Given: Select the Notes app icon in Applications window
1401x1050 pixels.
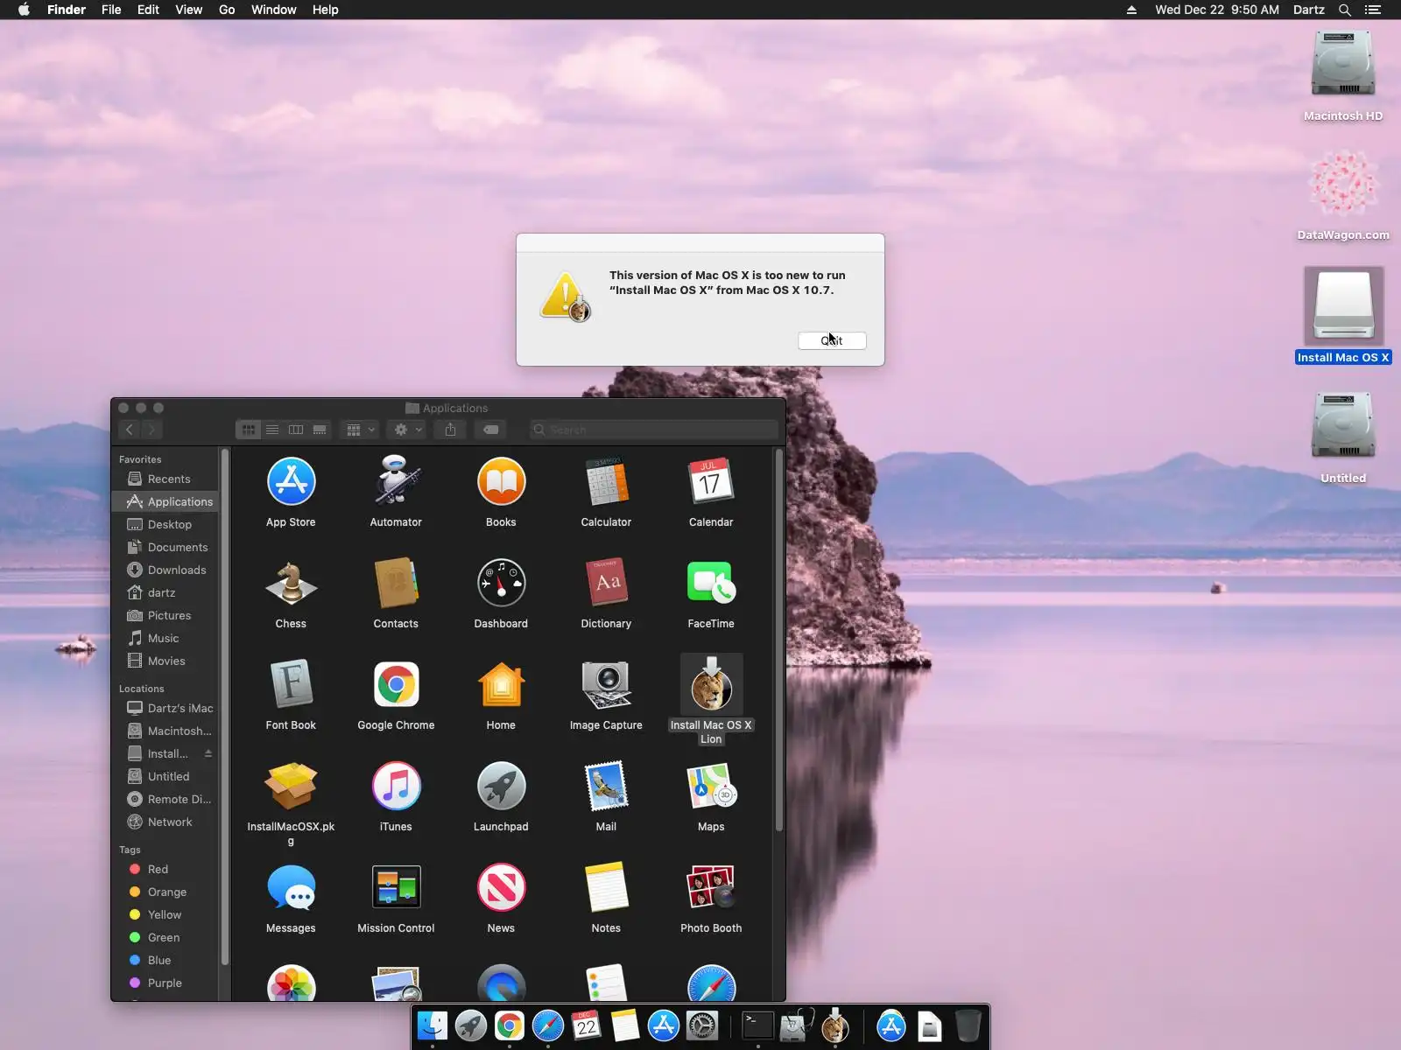Looking at the screenshot, I should pyautogui.click(x=606, y=887).
